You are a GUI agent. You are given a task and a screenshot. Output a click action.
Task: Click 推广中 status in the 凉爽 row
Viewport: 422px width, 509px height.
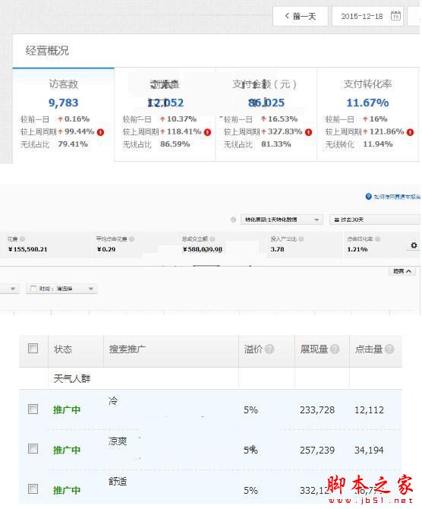point(67,450)
